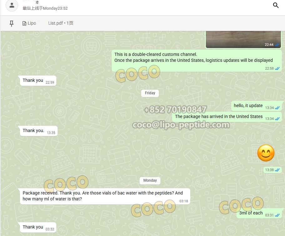This screenshot has width=285, height=236.
Task: Search within this chat
Action: click(x=276, y=5)
